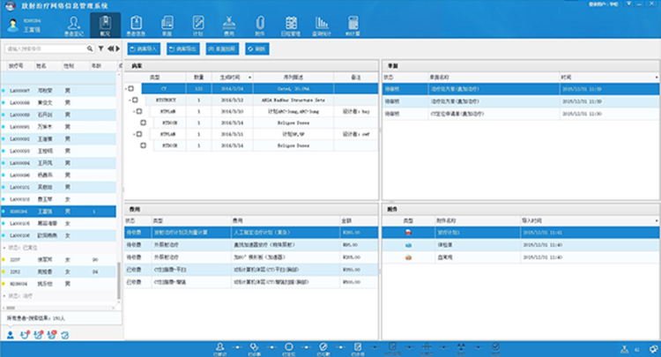Open the 计划 plan module icon

click(x=198, y=24)
